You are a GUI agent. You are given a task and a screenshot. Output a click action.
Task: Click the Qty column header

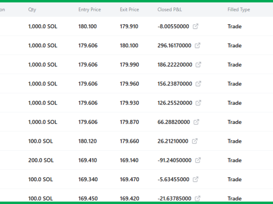click(32, 9)
